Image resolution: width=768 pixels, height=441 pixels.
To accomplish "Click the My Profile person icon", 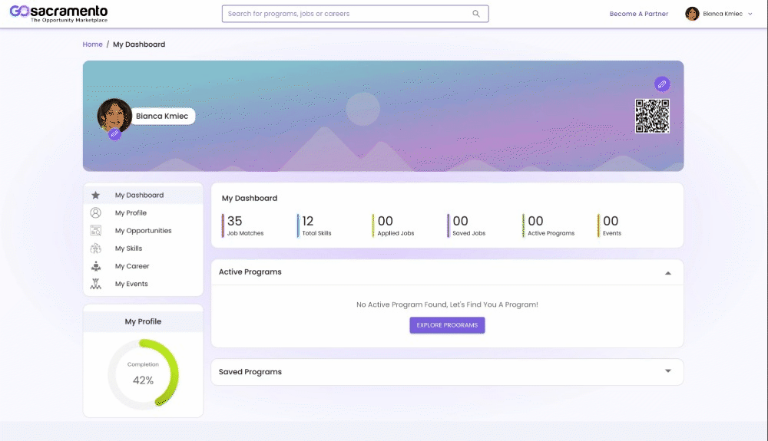I will point(95,212).
